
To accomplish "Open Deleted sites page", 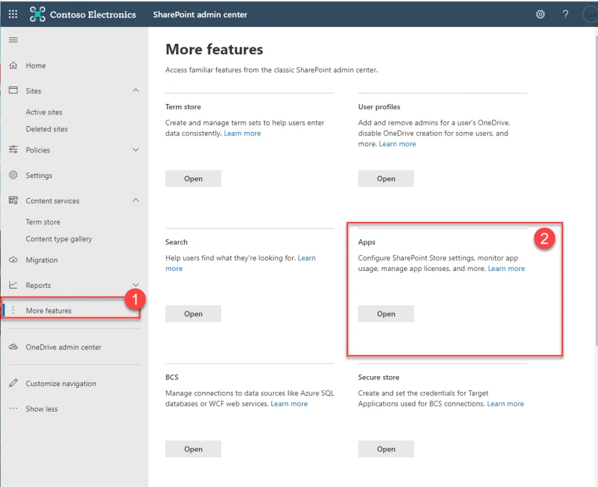I will (x=47, y=129).
